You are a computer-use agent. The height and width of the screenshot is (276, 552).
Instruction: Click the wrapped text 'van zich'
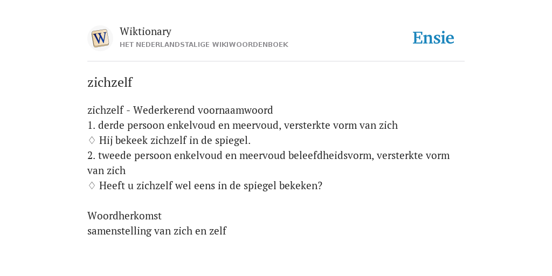(106, 171)
